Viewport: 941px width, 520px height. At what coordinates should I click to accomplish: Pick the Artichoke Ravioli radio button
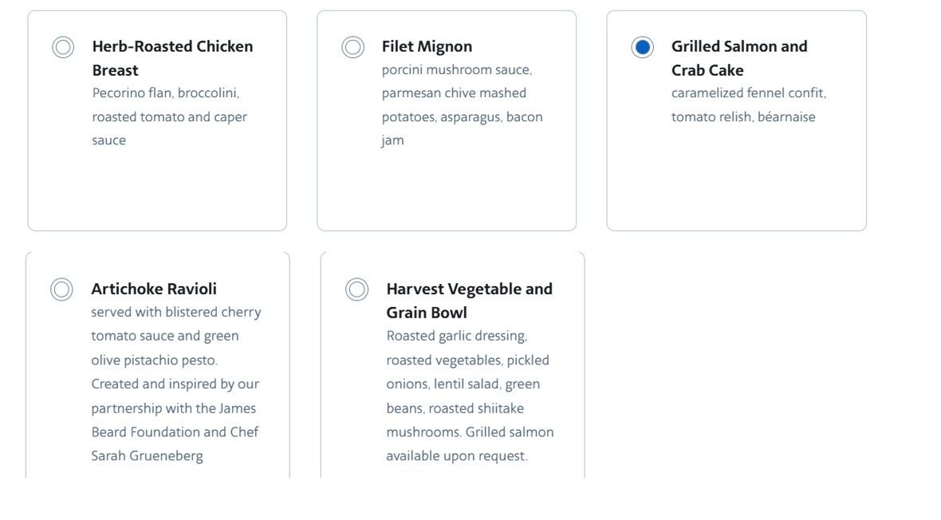point(61,289)
